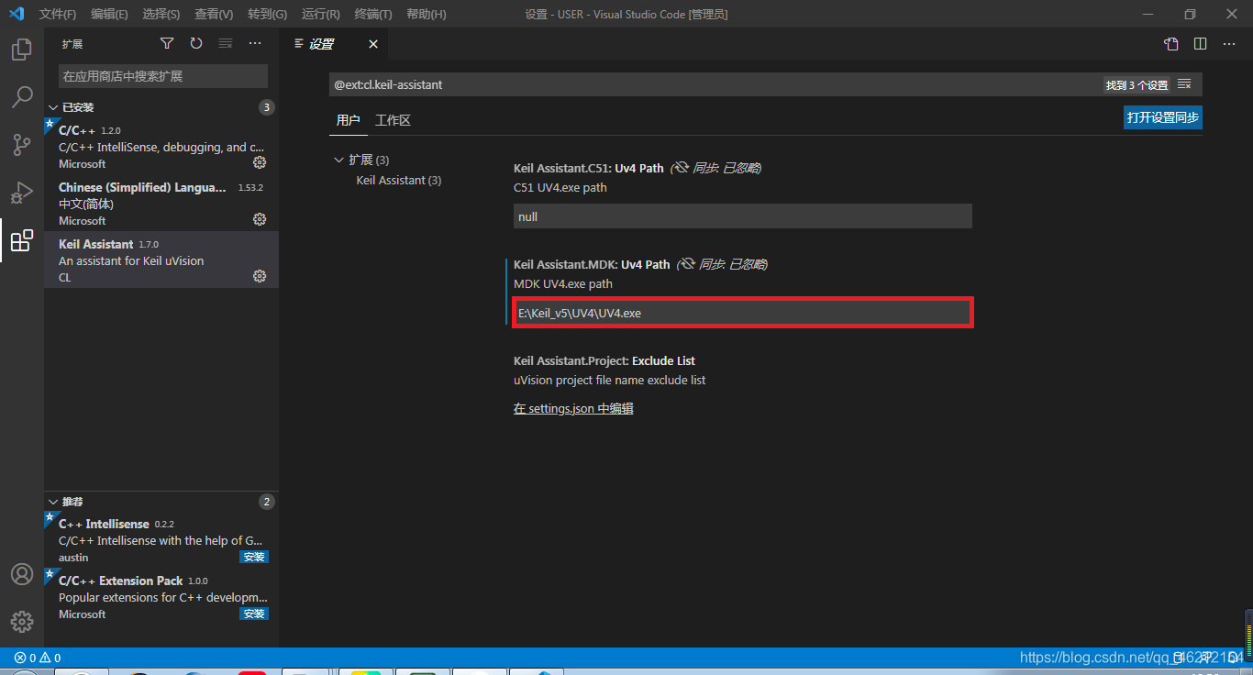Collapse the Recommended extensions section
The width and height of the screenshot is (1253, 675).
click(53, 502)
